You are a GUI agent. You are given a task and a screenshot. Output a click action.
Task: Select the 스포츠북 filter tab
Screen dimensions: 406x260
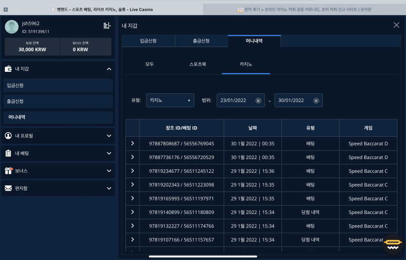[198, 65]
